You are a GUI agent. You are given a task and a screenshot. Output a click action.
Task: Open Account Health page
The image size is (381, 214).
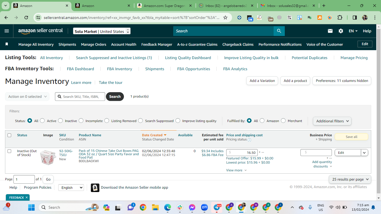124,44
